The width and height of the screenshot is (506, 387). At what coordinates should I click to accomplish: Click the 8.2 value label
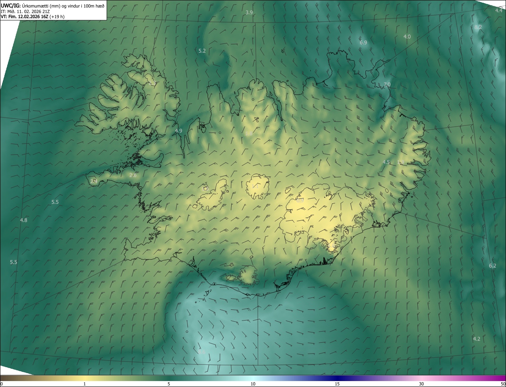coord(478,27)
